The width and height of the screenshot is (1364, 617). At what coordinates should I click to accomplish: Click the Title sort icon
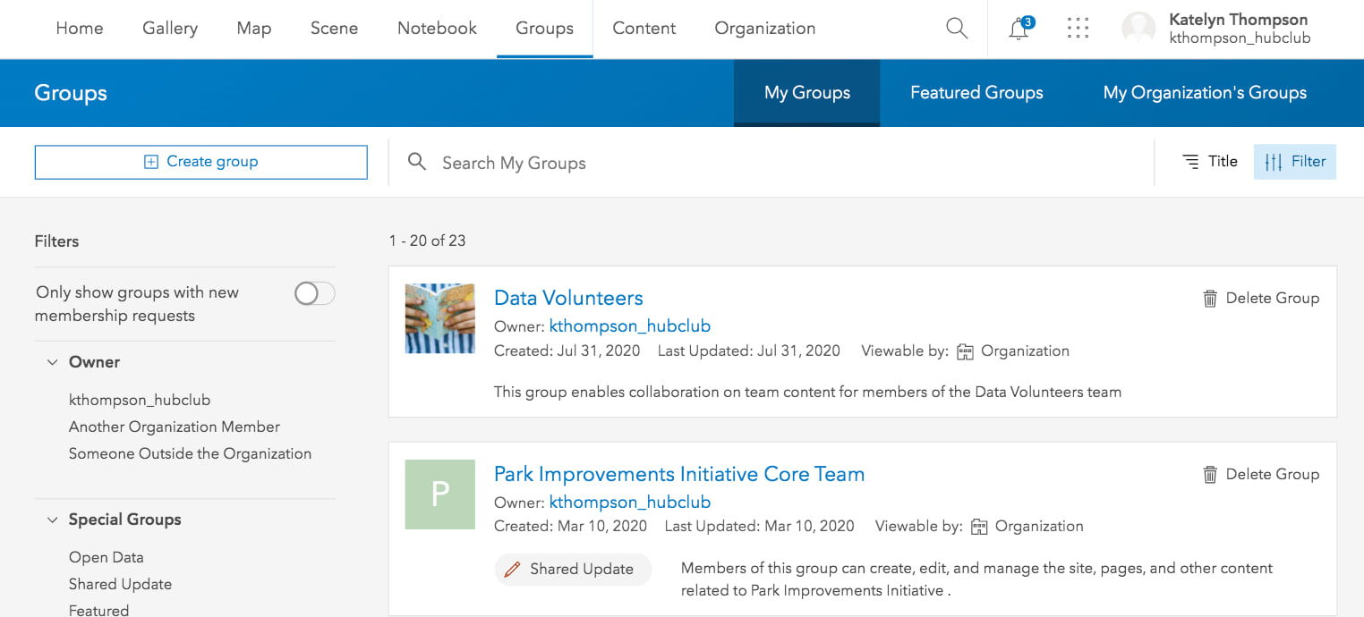1190,161
